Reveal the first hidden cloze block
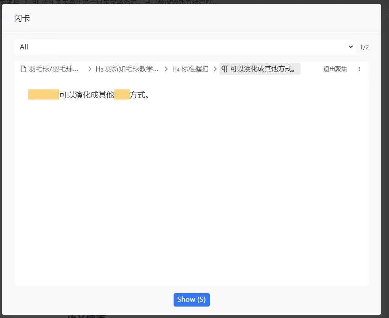The image size is (389, 318). [x=43, y=94]
